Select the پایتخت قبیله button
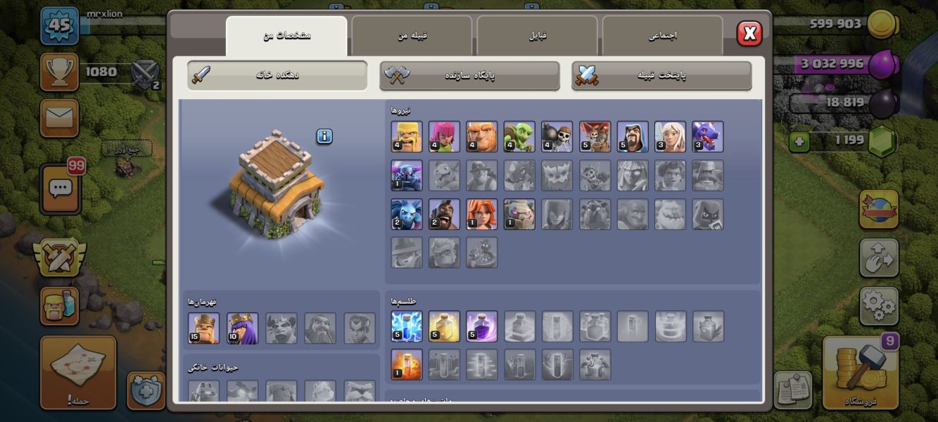938x422 pixels. tap(661, 75)
